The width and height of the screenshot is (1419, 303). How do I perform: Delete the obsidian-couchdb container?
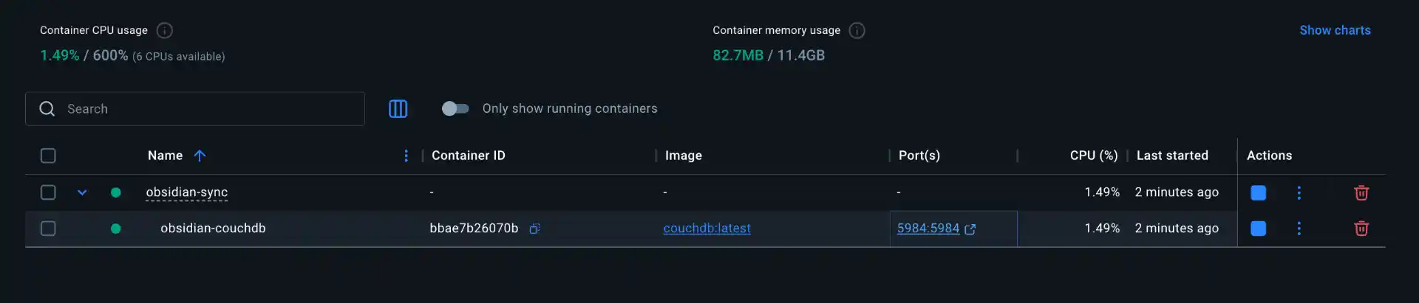(1361, 229)
